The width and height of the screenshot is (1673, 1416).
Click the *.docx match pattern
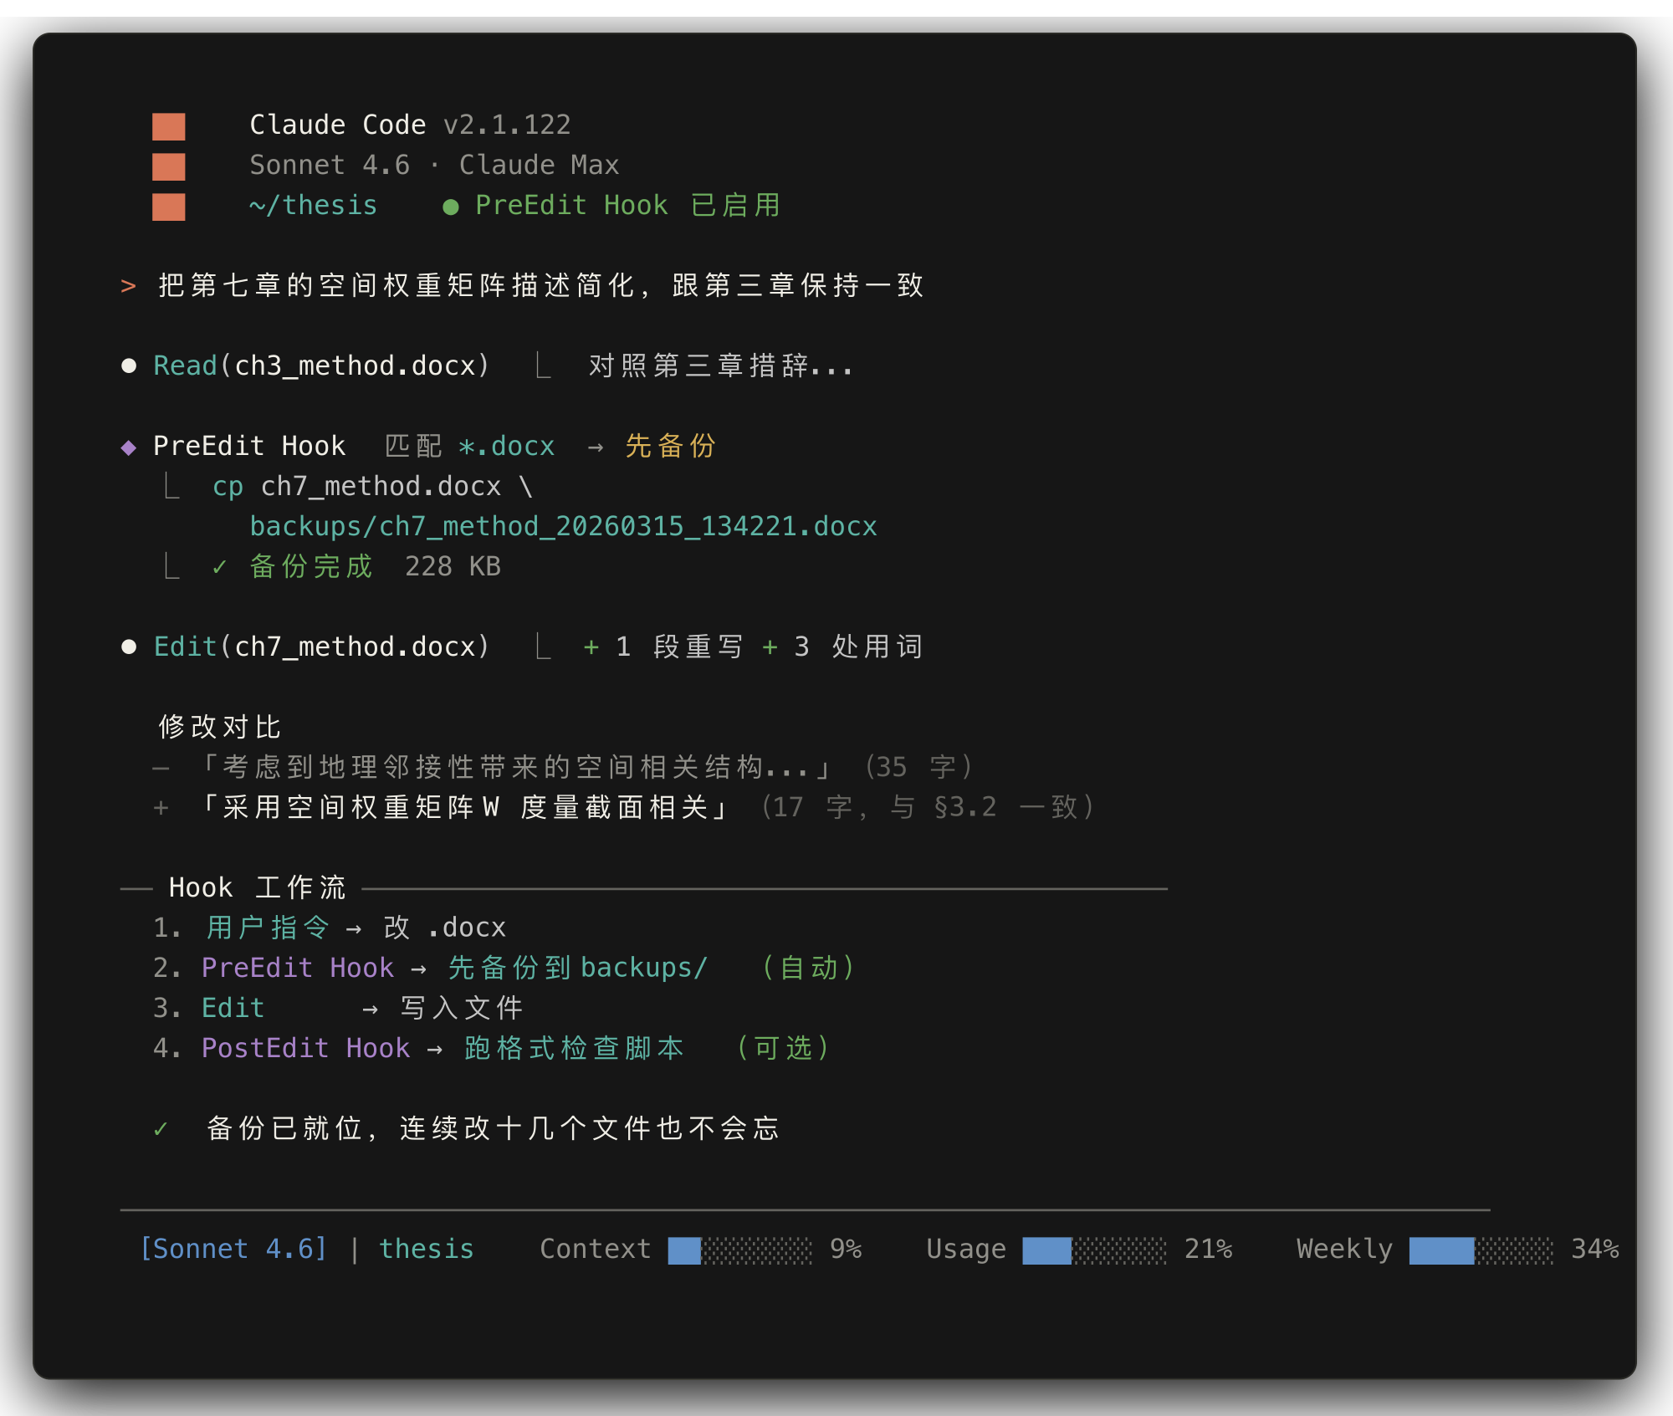point(506,446)
